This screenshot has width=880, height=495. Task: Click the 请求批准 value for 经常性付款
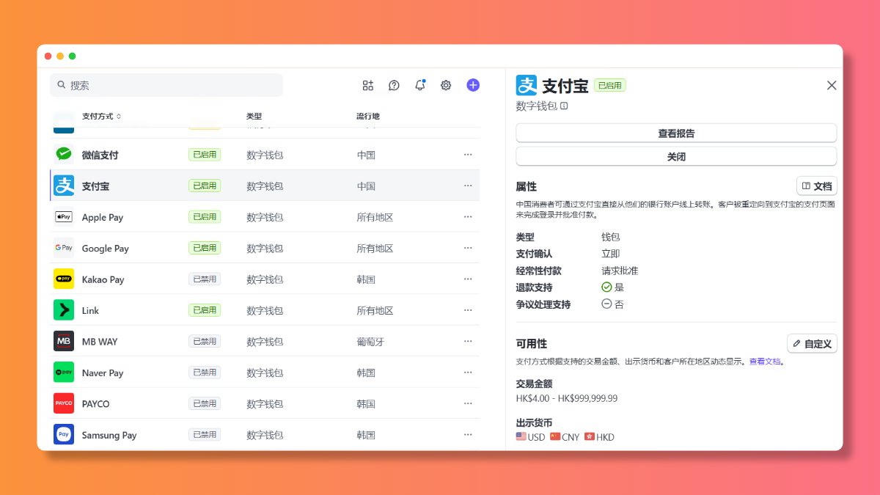pos(620,271)
